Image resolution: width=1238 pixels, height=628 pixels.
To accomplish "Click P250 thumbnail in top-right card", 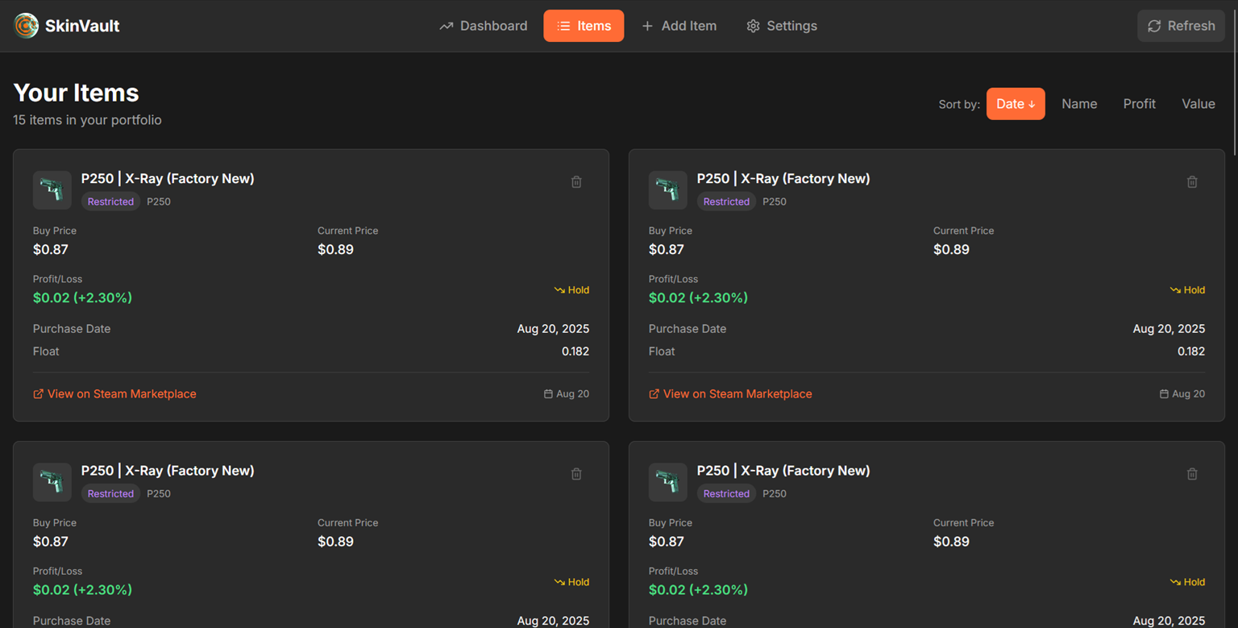I will [x=668, y=190].
